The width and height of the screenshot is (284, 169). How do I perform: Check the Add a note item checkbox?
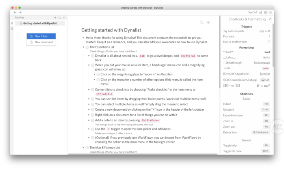pos(93,120)
